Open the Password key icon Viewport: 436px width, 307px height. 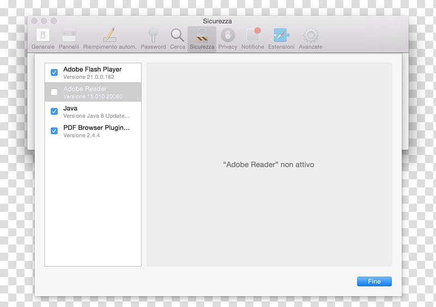pos(153,35)
